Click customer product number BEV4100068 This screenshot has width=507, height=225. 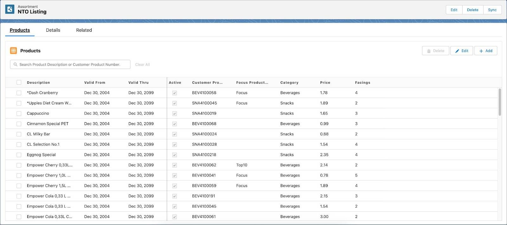coord(204,124)
